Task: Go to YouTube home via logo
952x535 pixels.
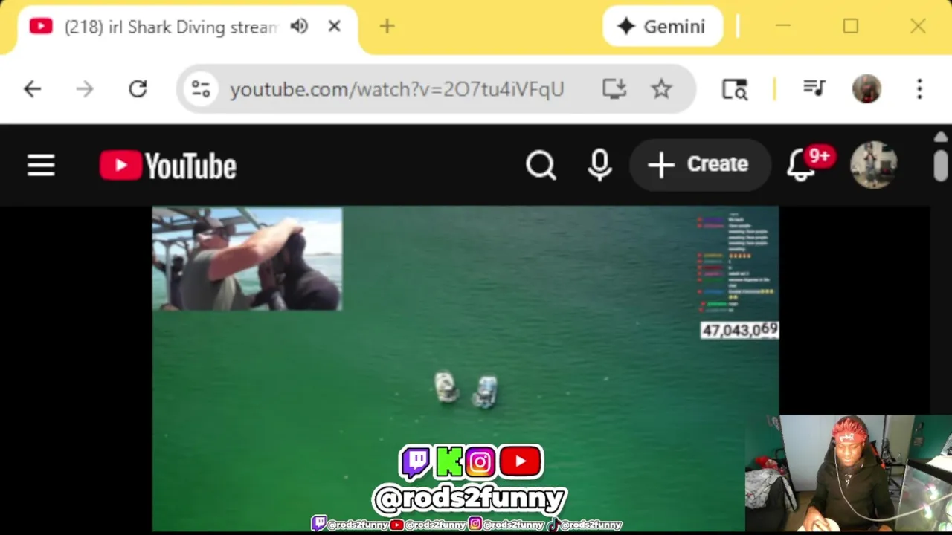Action: point(168,166)
